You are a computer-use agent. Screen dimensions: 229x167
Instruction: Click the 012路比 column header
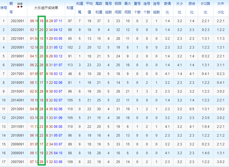click(205, 8)
